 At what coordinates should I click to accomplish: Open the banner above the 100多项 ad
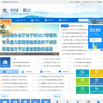(96, 21)
